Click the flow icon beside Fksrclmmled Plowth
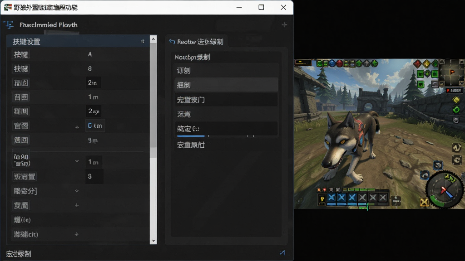This screenshot has height=261, width=465. coord(9,25)
